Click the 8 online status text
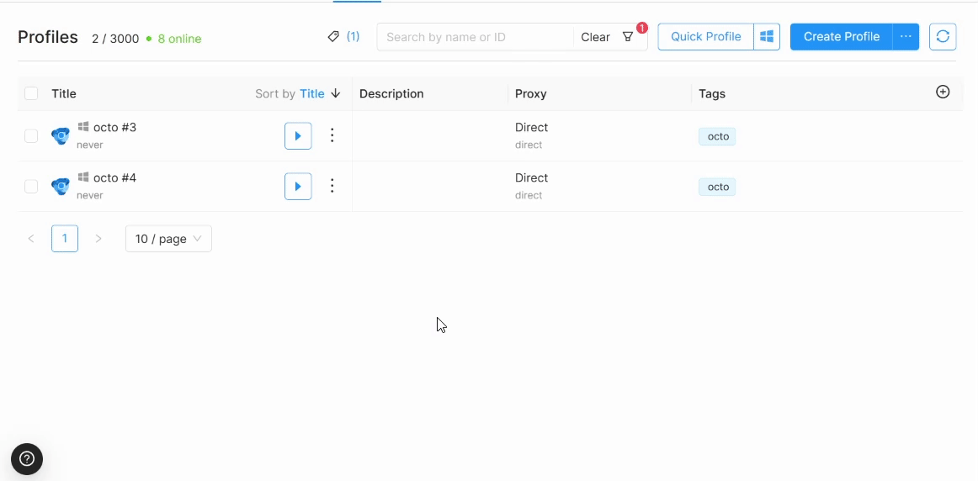The height and width of the screenshot is (481, 978). tap(179, 39)
